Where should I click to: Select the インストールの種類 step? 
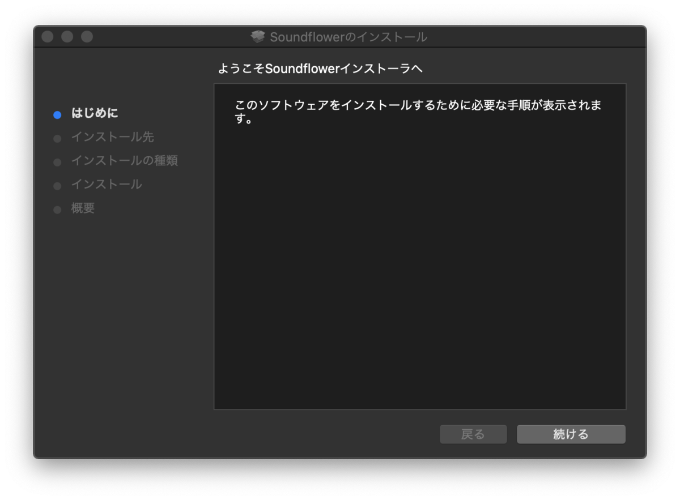(125, 161)
